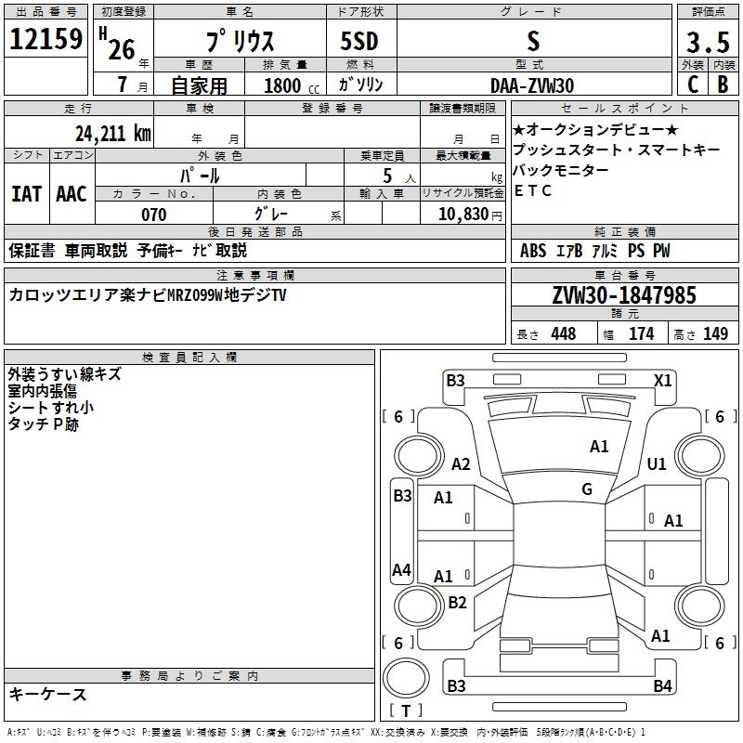The width and height of the screenshot is (743, 743).
Task: Click the A4 mark on the left side sill
Action: coord(401,569)
